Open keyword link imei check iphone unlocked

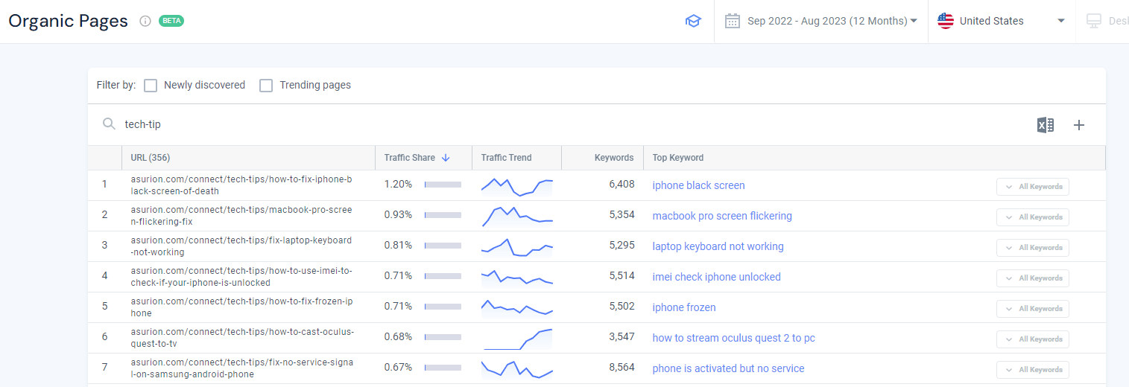click(x=716, y=277)
